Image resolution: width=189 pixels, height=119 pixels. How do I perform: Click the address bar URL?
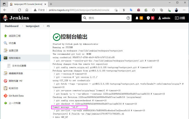tap(79, 10)
